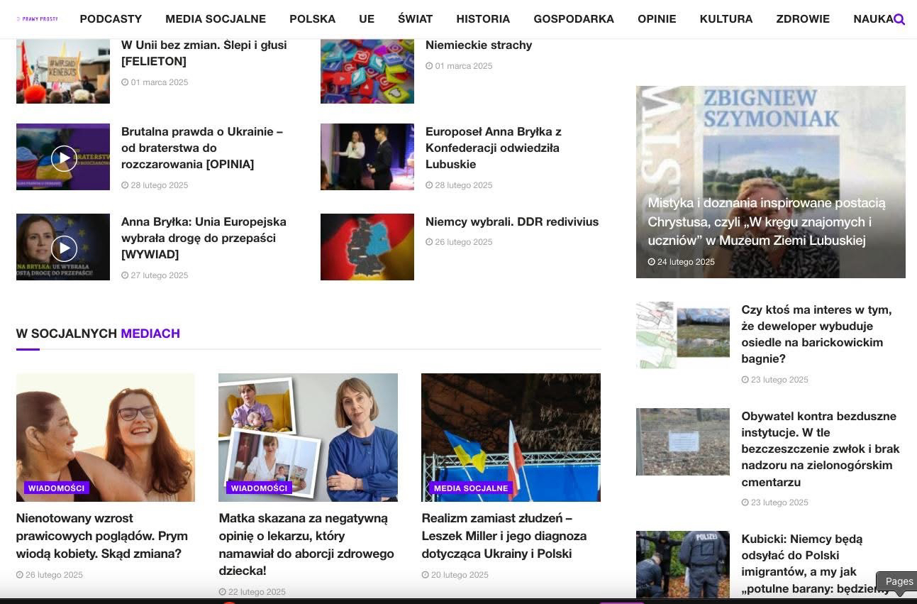The image size is (917, 604).
Task: Click the purple search magnifier icon
Action: pos(899,19)
